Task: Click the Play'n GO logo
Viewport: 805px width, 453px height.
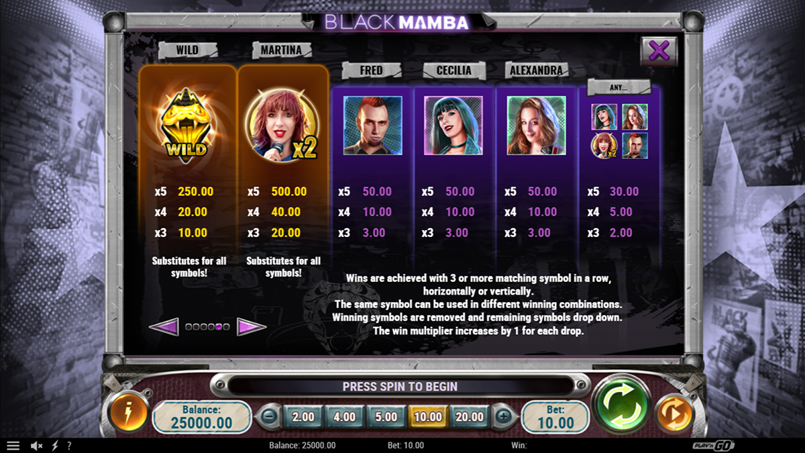Action: click(x=714, y=446)
